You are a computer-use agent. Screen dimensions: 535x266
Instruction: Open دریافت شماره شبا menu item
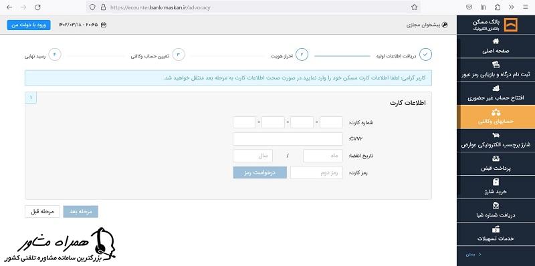[496, 211]
